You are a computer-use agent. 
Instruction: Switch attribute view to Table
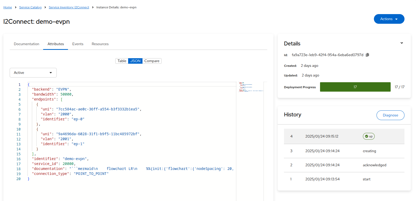[x=122, y=61]
